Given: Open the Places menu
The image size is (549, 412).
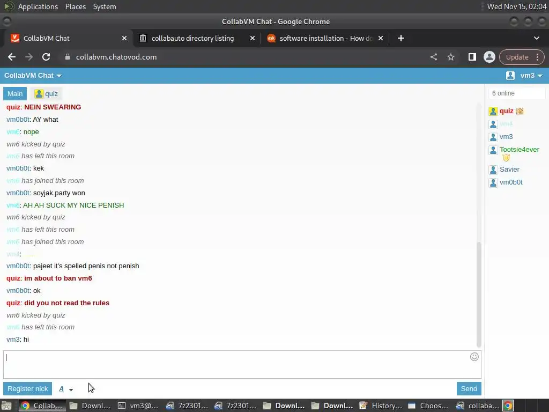Looking at the screenshot, I should (x=75, y=6).
